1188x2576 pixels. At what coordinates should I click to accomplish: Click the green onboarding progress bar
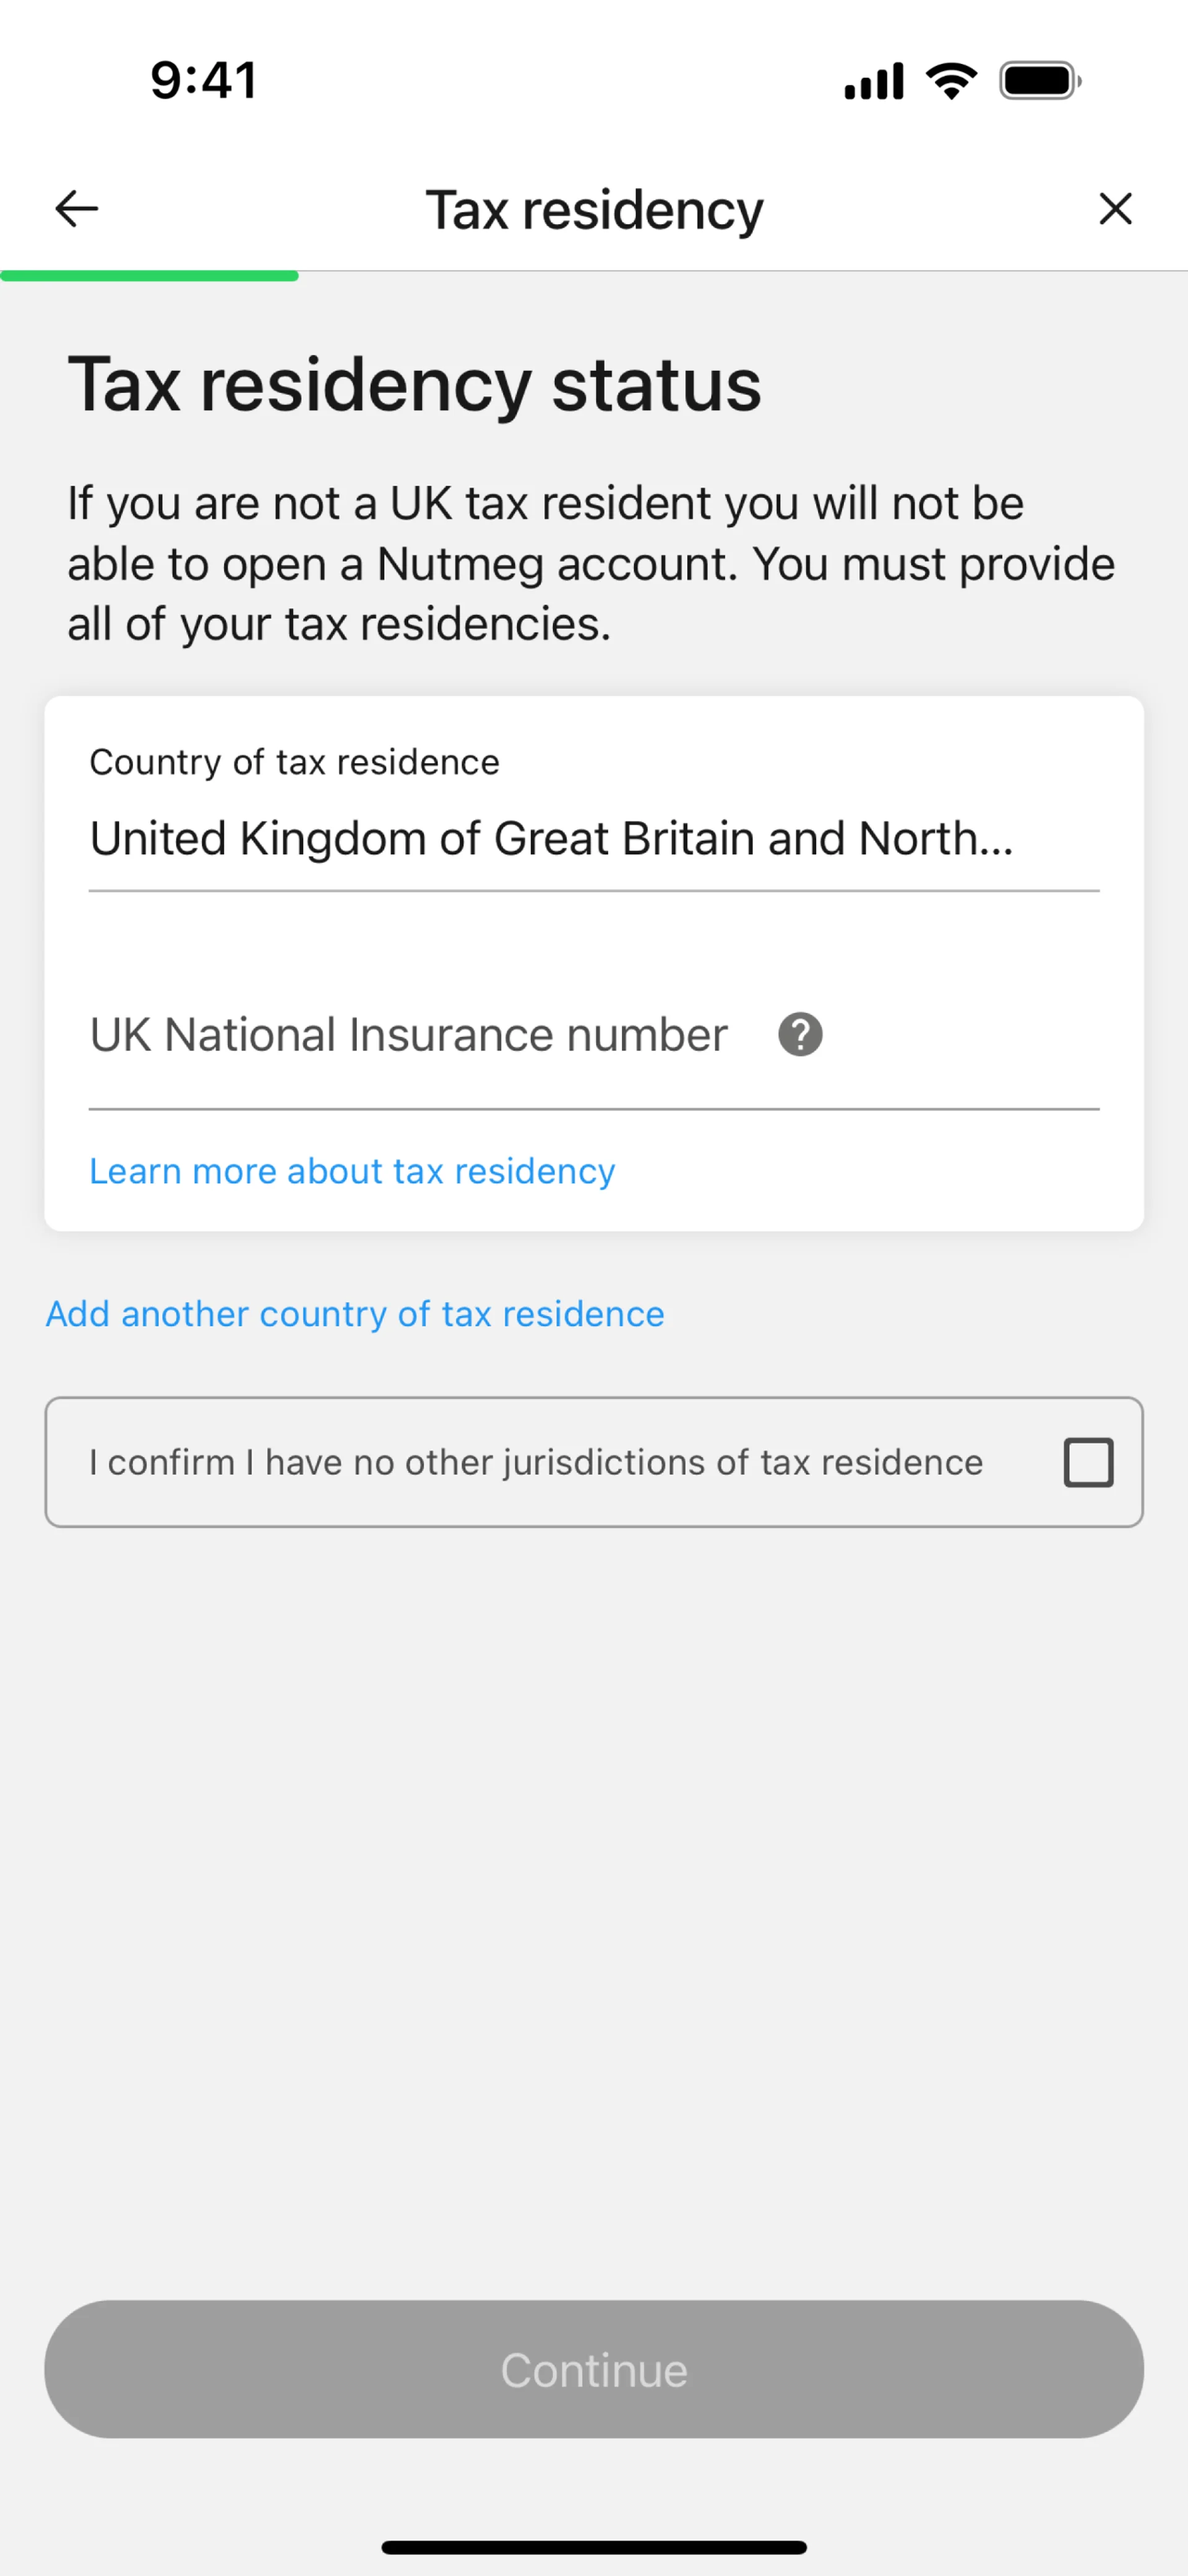pyautogui.click(x=149, y=275)
